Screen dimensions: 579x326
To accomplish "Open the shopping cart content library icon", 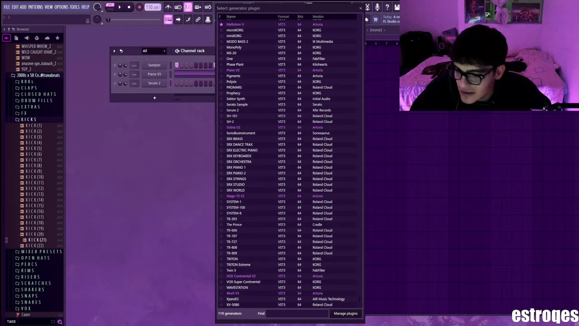I will (x=375, y=19).
